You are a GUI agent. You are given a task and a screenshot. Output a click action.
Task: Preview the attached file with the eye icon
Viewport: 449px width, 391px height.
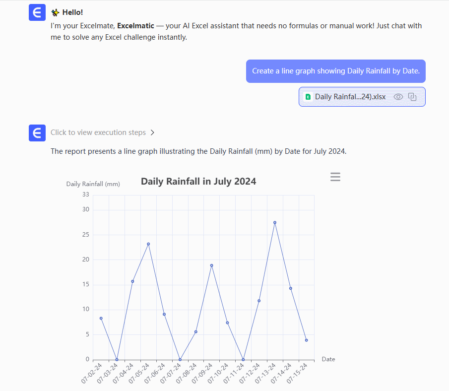point(398,97)
